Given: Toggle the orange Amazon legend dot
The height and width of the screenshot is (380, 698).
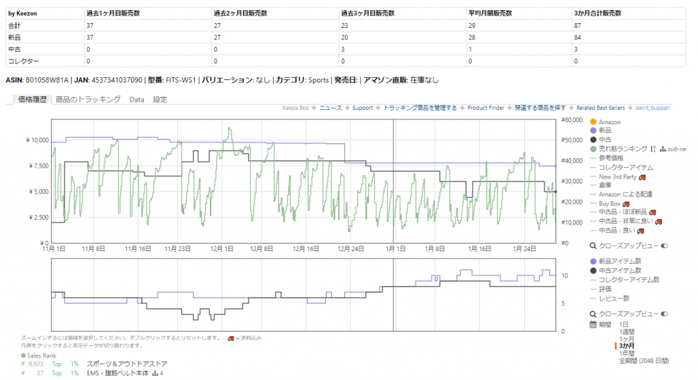Looking at the screenshot, I should click(x=593, y=121).
